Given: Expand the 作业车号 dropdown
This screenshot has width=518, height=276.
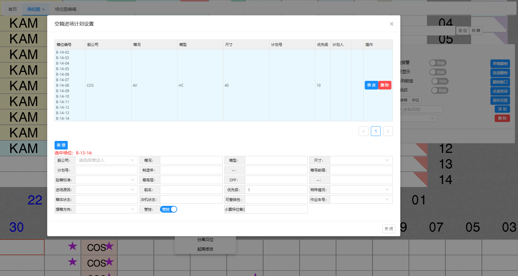Looking at the screenshot, I should [x=361, y=199].
